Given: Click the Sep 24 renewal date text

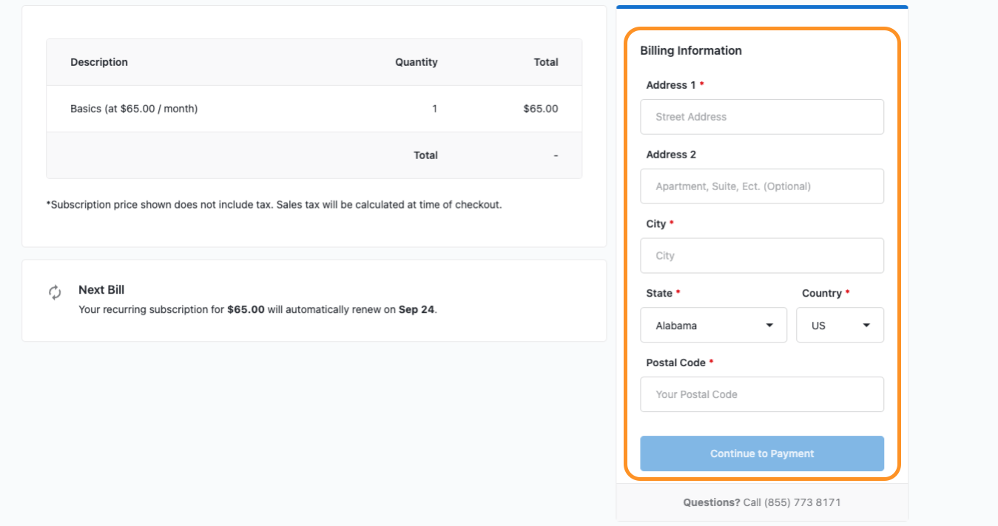Looking at the screenshot, I should (x=417, y=310).
